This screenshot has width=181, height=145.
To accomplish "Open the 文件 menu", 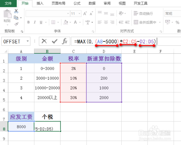I will coord(8,3).
